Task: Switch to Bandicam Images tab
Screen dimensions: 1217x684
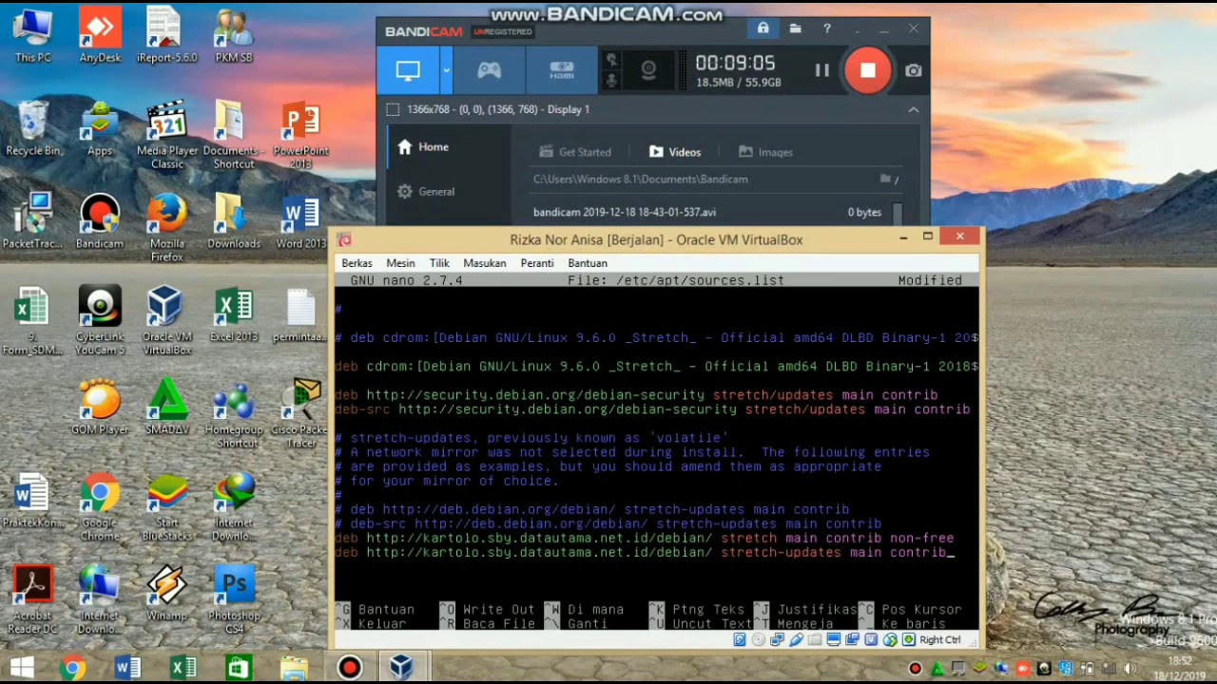Action: click(x=765, y=152)
